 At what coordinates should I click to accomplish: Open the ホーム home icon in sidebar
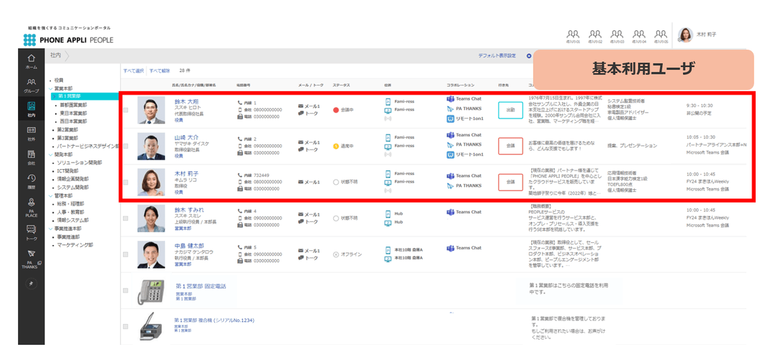point(31,61)
